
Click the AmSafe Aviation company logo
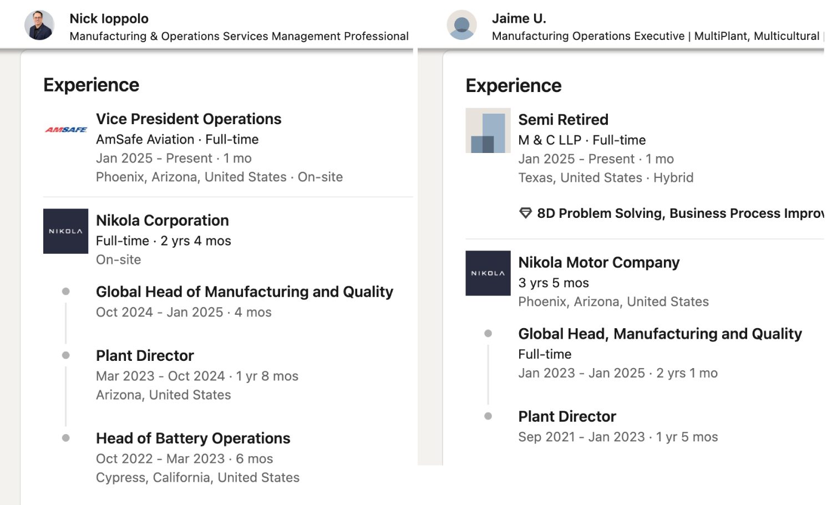pos(66,130)
